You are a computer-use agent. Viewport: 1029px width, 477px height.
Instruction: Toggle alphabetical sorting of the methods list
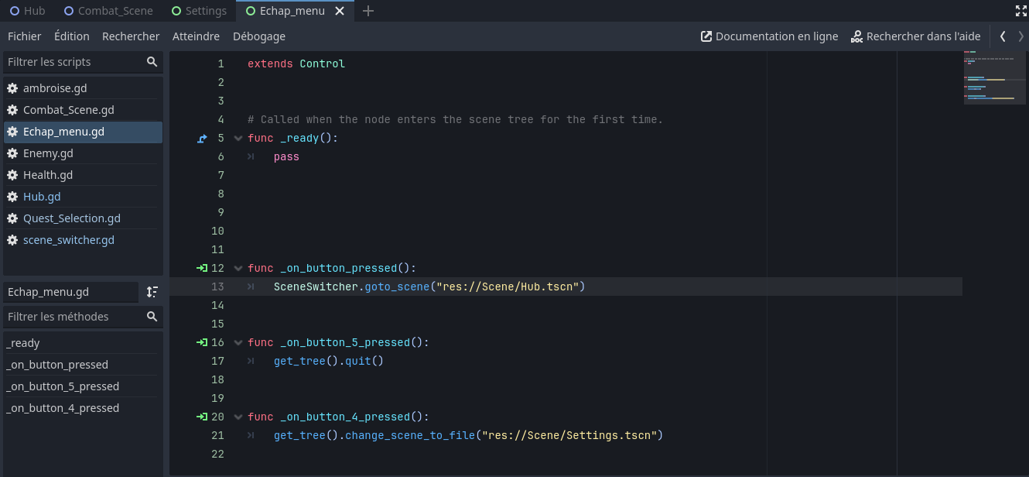(152, 292)
